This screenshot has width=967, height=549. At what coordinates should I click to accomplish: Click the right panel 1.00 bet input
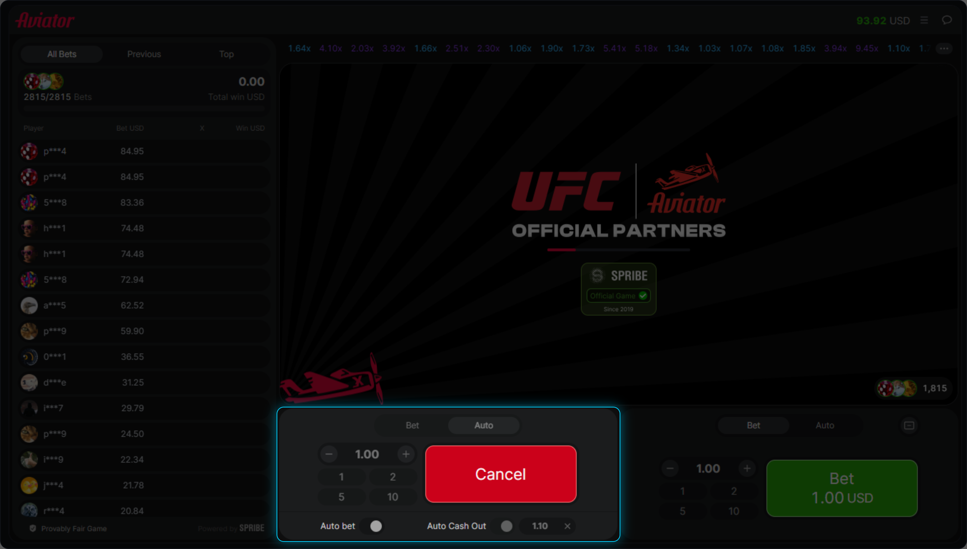tap(708, 468)
